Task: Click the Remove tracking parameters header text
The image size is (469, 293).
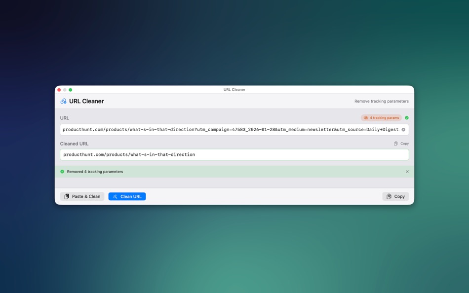Action: point(381,101)
